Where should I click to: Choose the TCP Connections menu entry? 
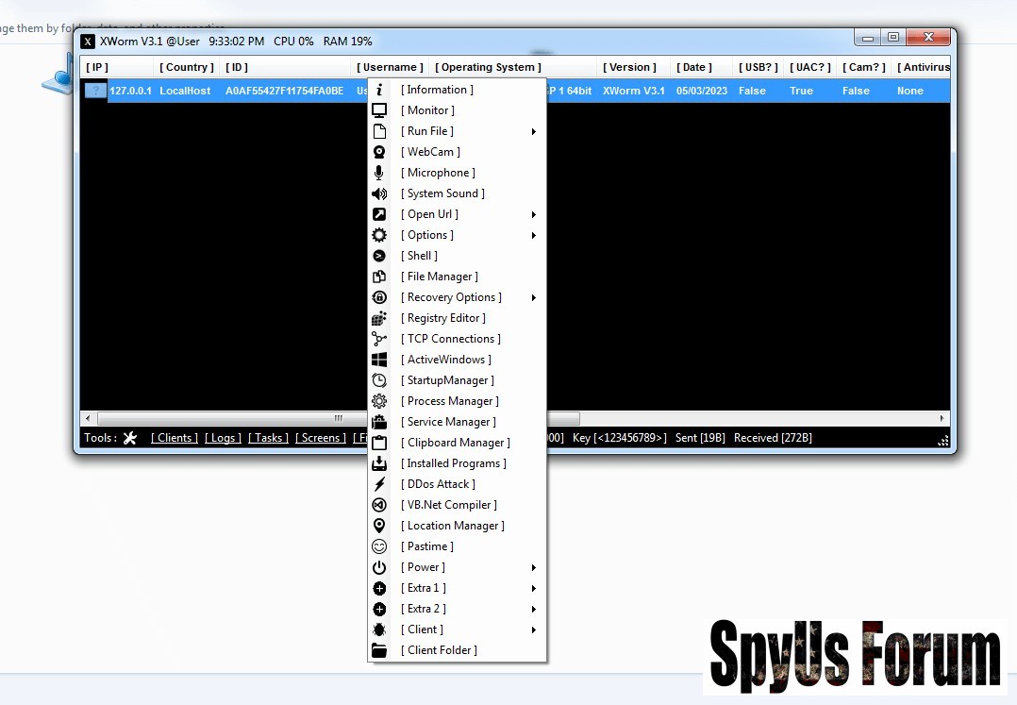pyautogui.click(x=450, y=339)
